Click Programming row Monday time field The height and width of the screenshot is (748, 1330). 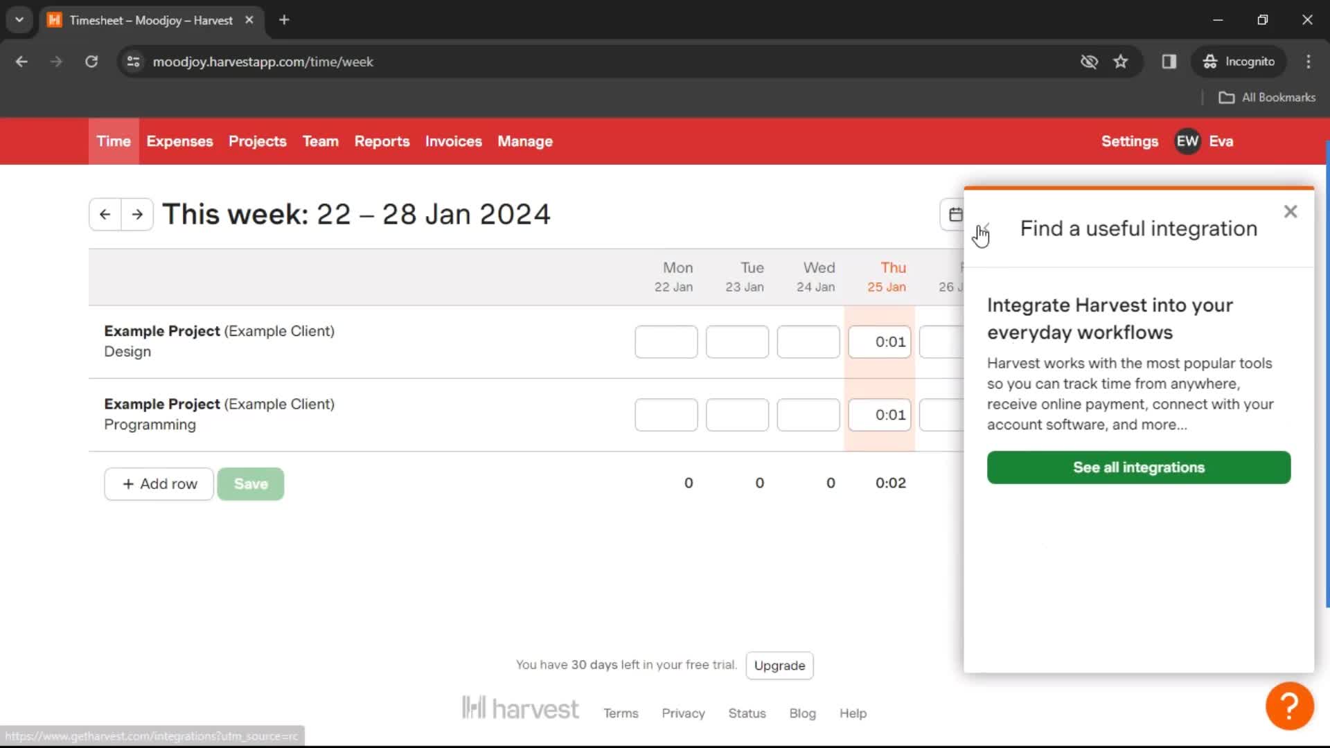pos(666,415)
